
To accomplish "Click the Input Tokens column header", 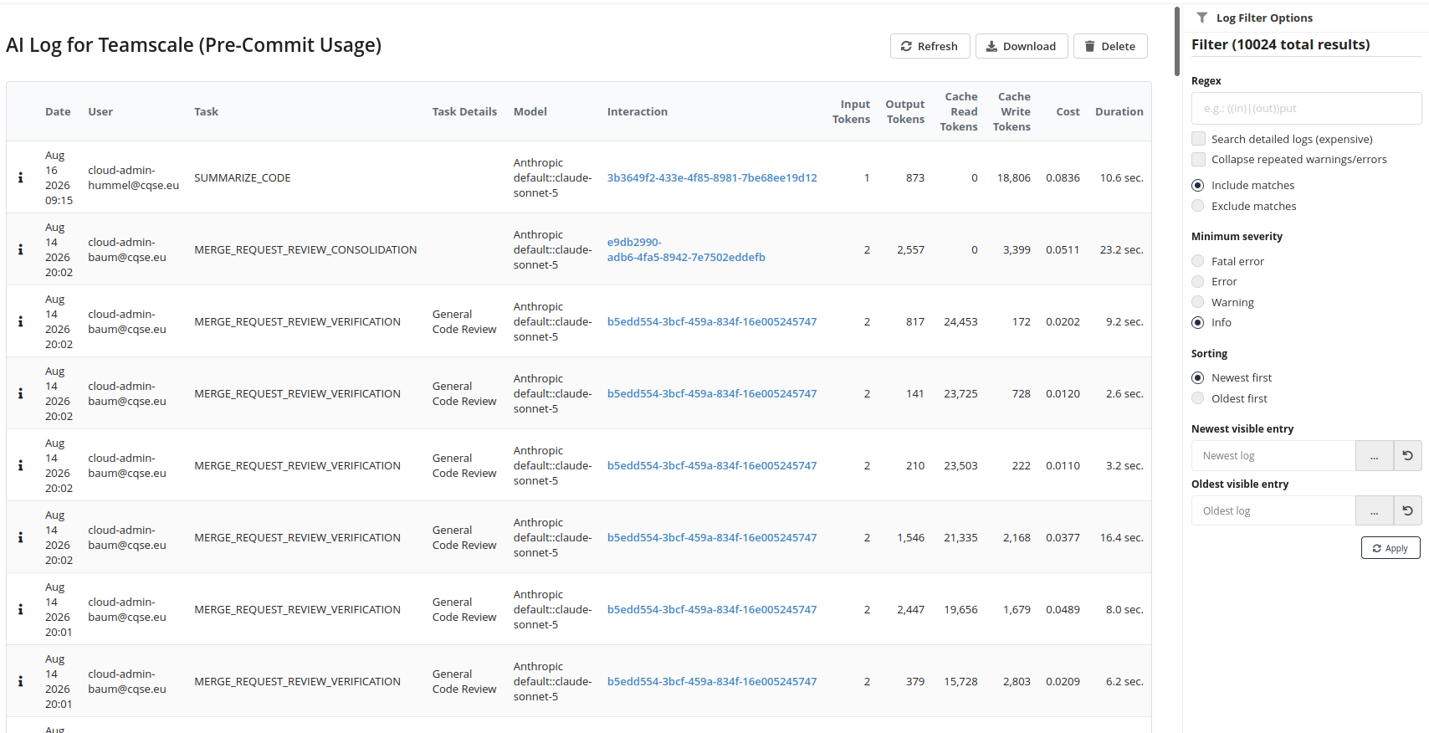I will (852, 111).
